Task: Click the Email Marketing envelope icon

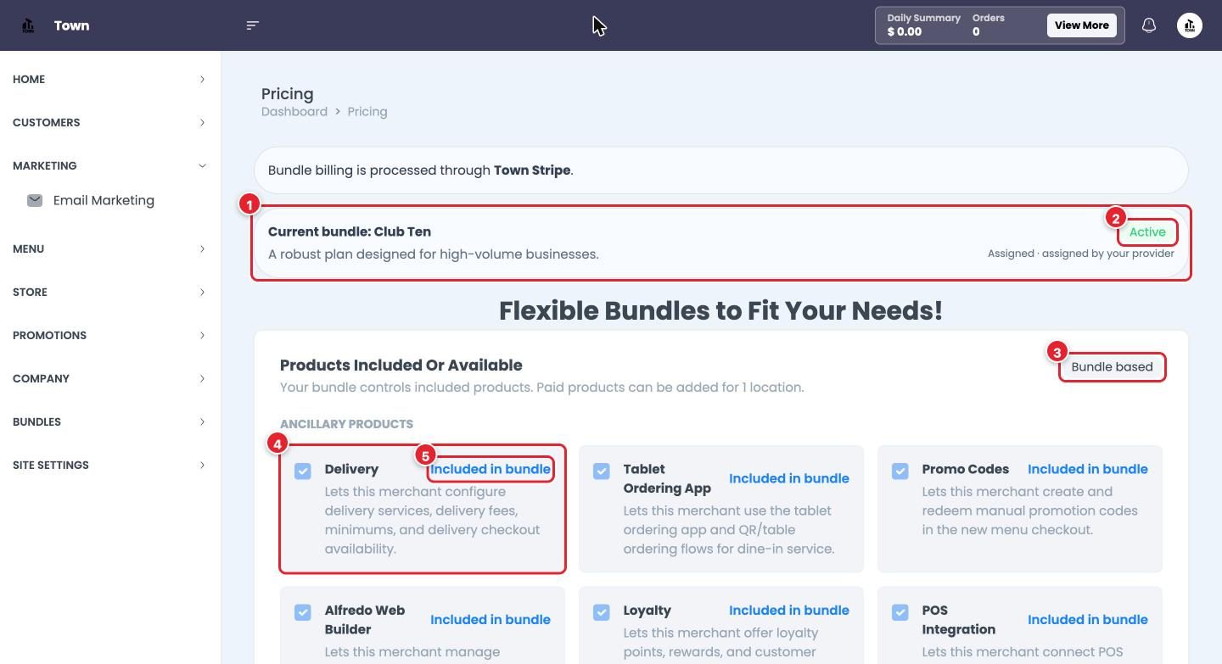Action: pyautogui.click(x=35, y=200)
